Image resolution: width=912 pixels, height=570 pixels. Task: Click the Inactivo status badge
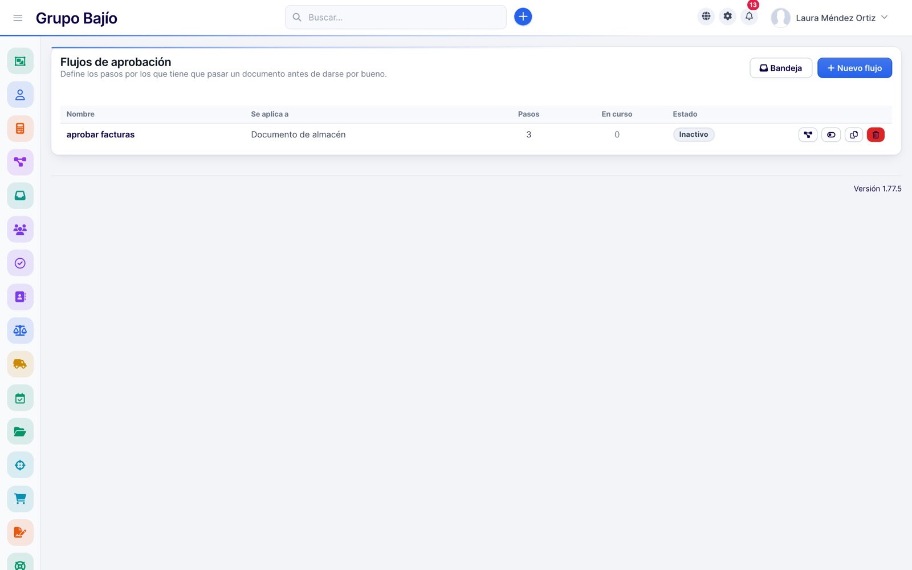[693, 135]
